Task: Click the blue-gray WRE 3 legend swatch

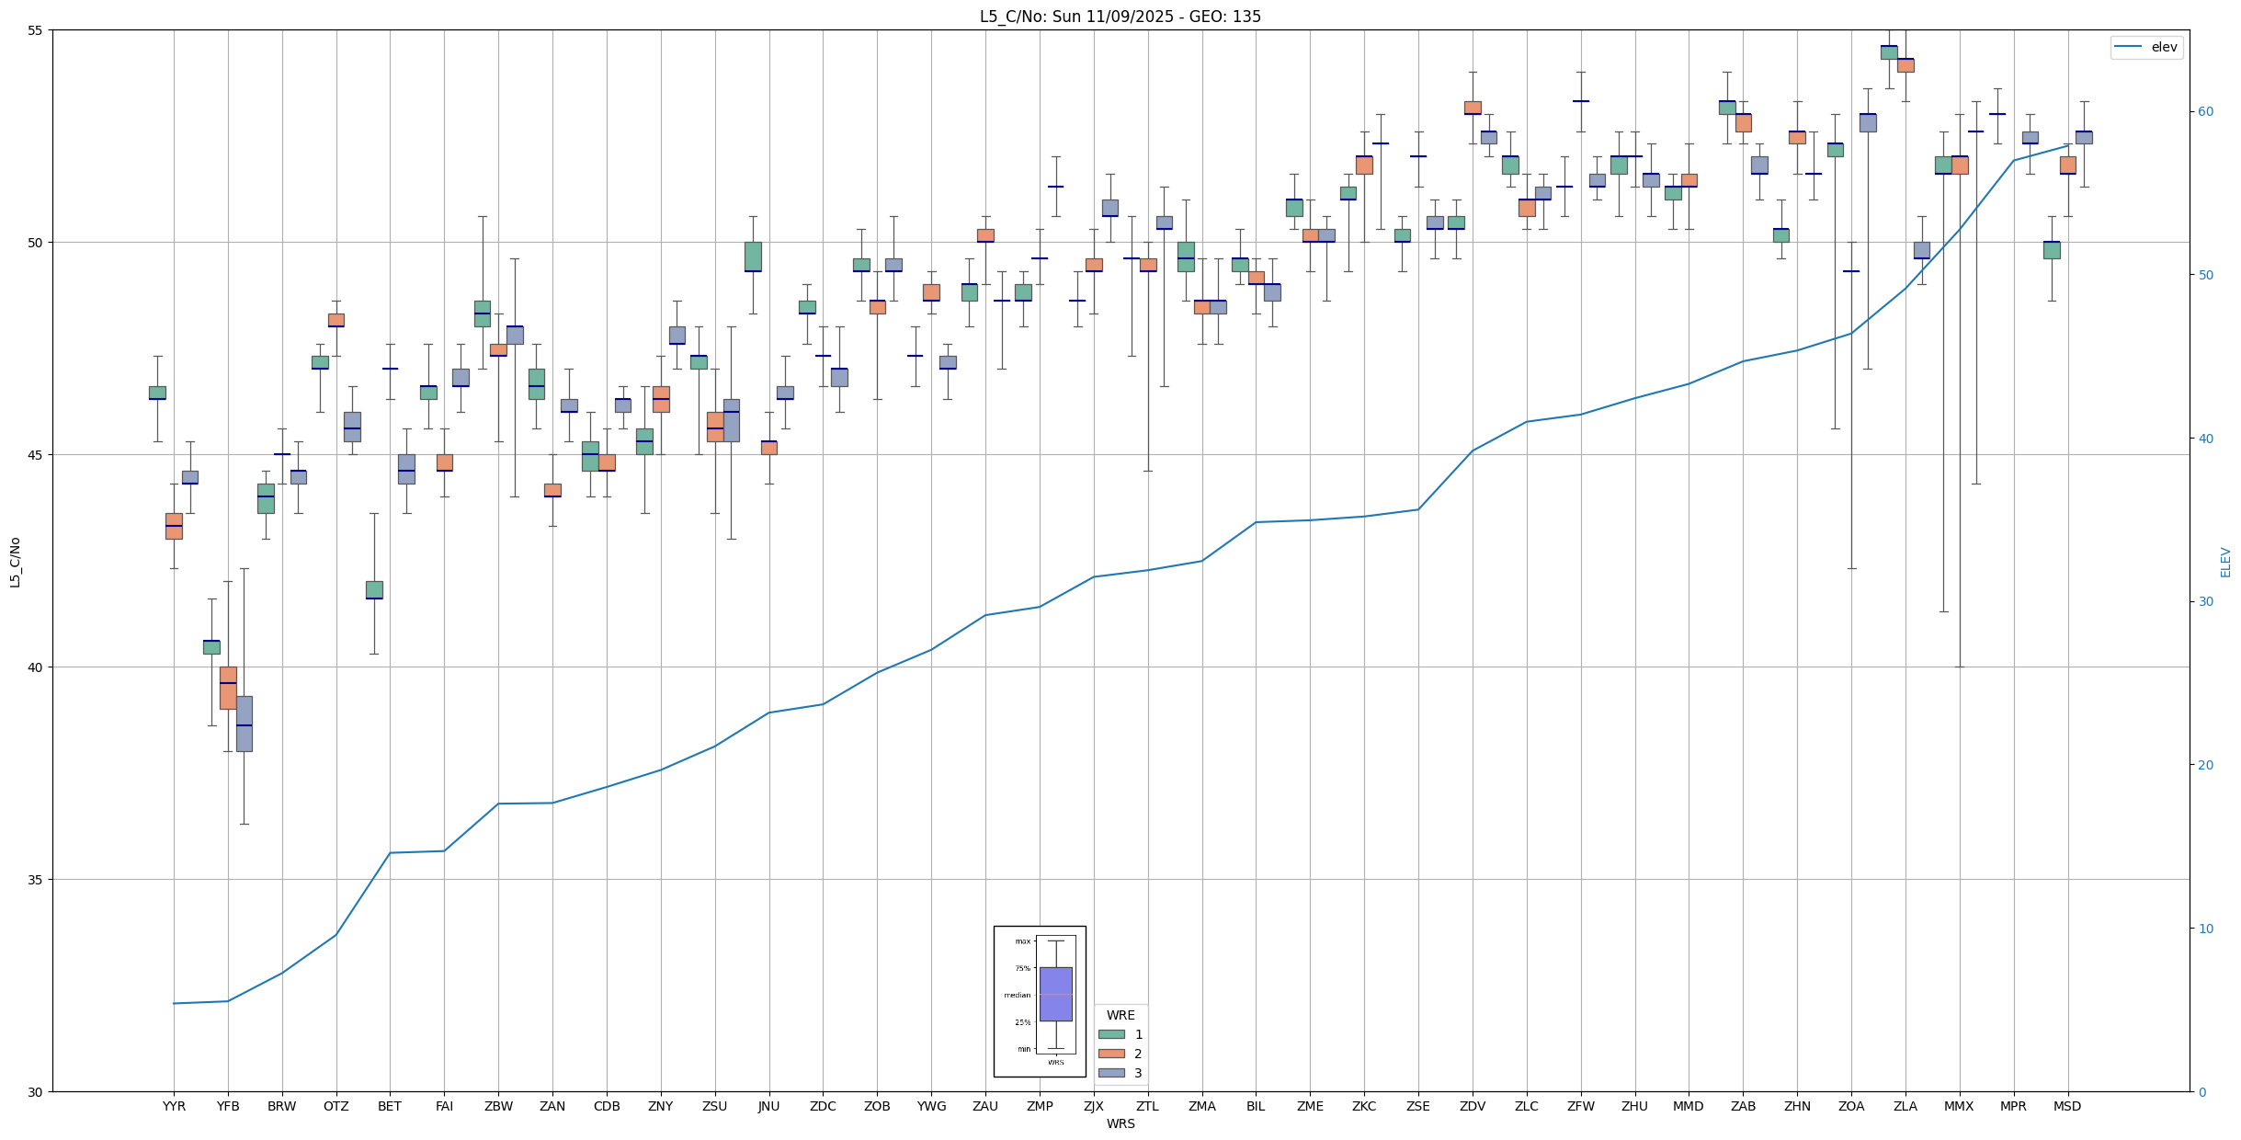Action: tap(1110, 1073)
